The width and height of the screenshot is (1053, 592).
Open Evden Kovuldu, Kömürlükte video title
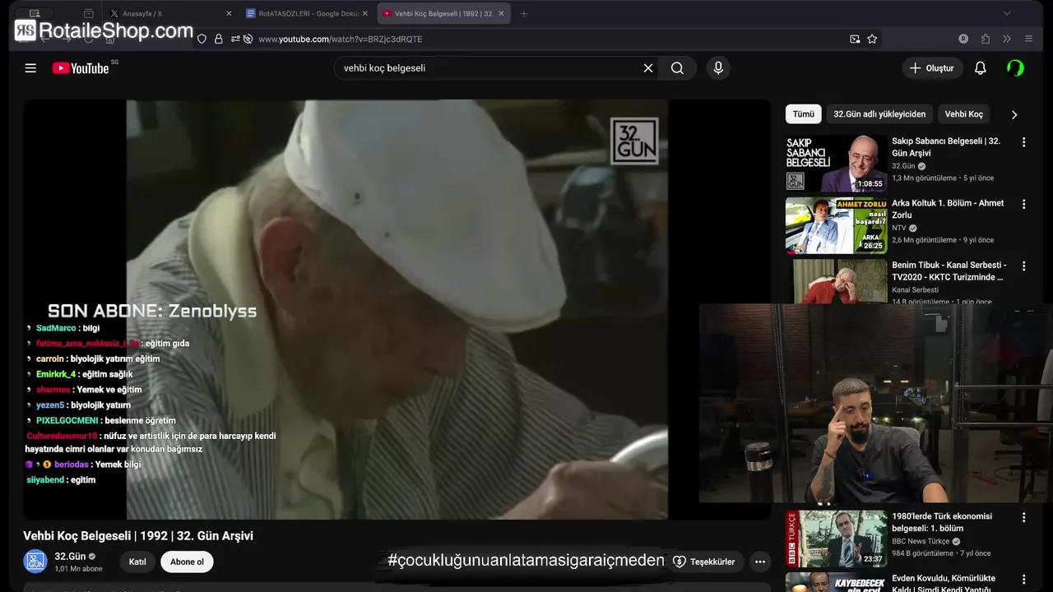point(944,584)
